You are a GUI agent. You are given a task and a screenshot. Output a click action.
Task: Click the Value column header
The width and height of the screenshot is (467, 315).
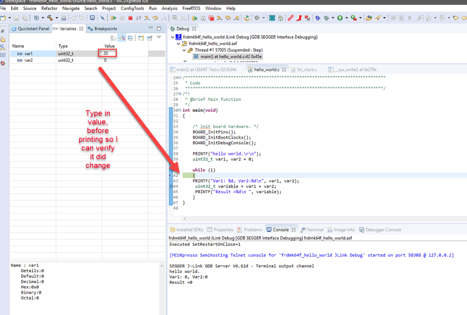pos(109,46)
